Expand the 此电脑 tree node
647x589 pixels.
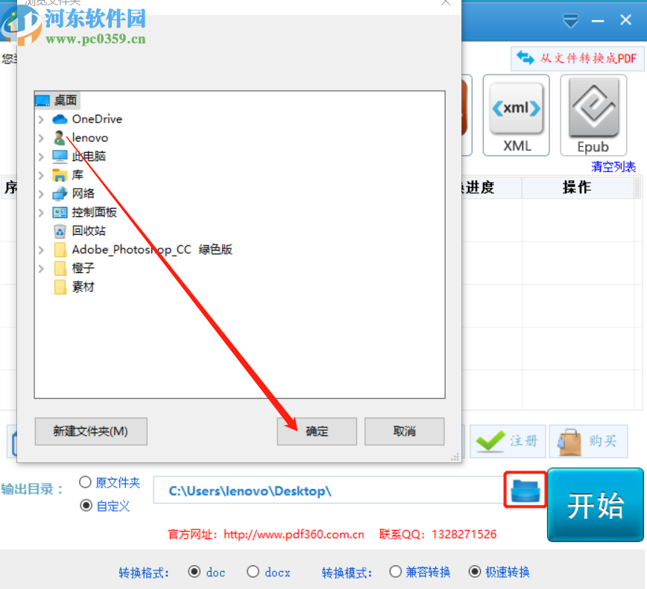click(x=41, y=157)
